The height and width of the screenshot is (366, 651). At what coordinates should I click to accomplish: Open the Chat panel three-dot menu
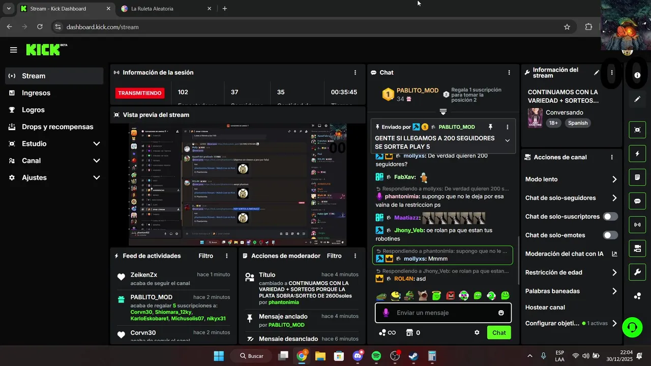pos(509,73)
